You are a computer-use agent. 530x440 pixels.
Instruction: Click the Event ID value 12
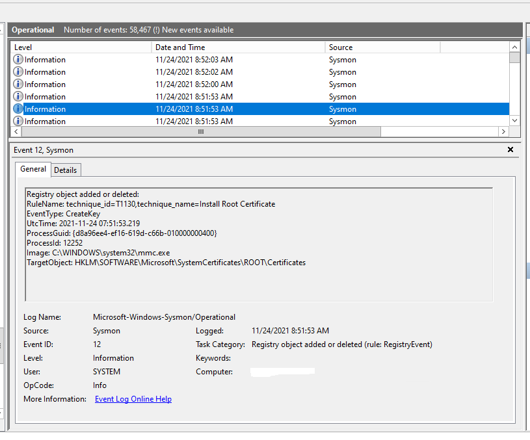pos(97,344)
